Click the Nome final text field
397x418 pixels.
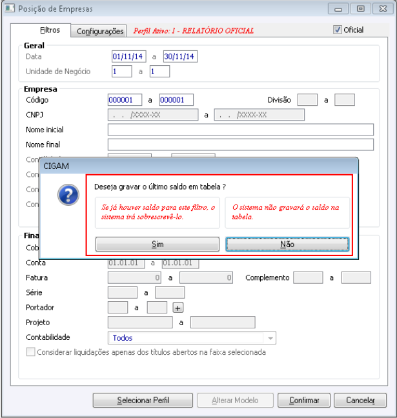coord(241,144)
